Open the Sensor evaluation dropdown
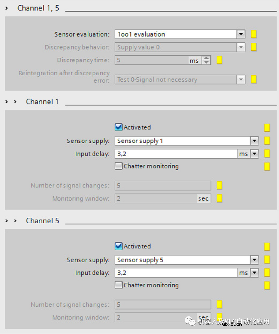Image resolution: width=279 pixels, height=334 pixels. coord(241,34)
